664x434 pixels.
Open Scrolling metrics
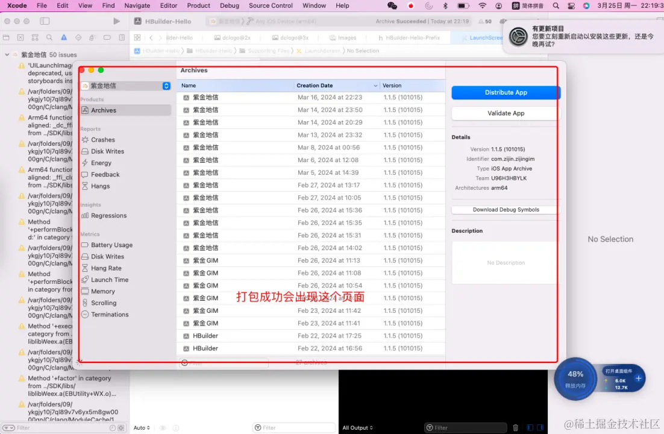coord(103,303)
